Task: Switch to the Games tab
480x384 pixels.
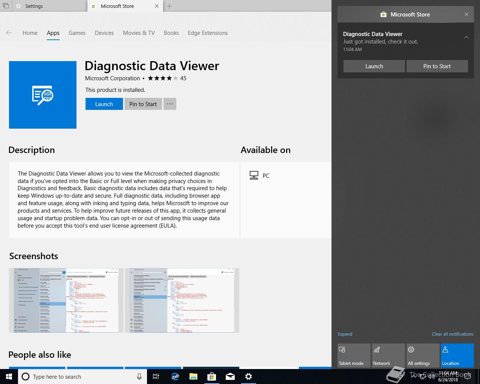Action: point(77,33)
